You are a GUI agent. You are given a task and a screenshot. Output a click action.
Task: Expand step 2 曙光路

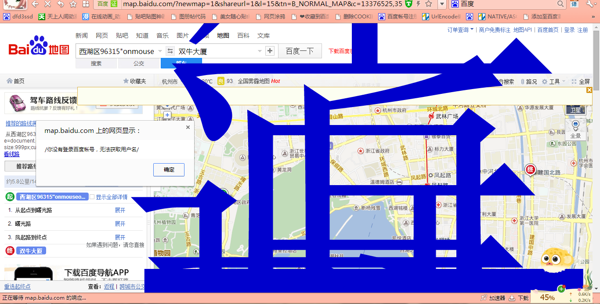pos(120,224)
